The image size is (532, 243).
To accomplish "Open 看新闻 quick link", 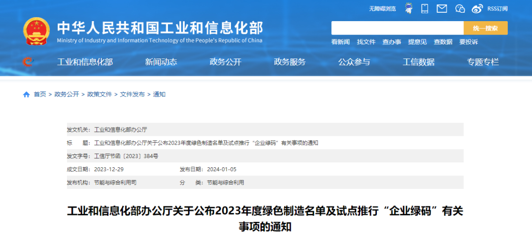I will pyautogui.click(x=340, y=42).
